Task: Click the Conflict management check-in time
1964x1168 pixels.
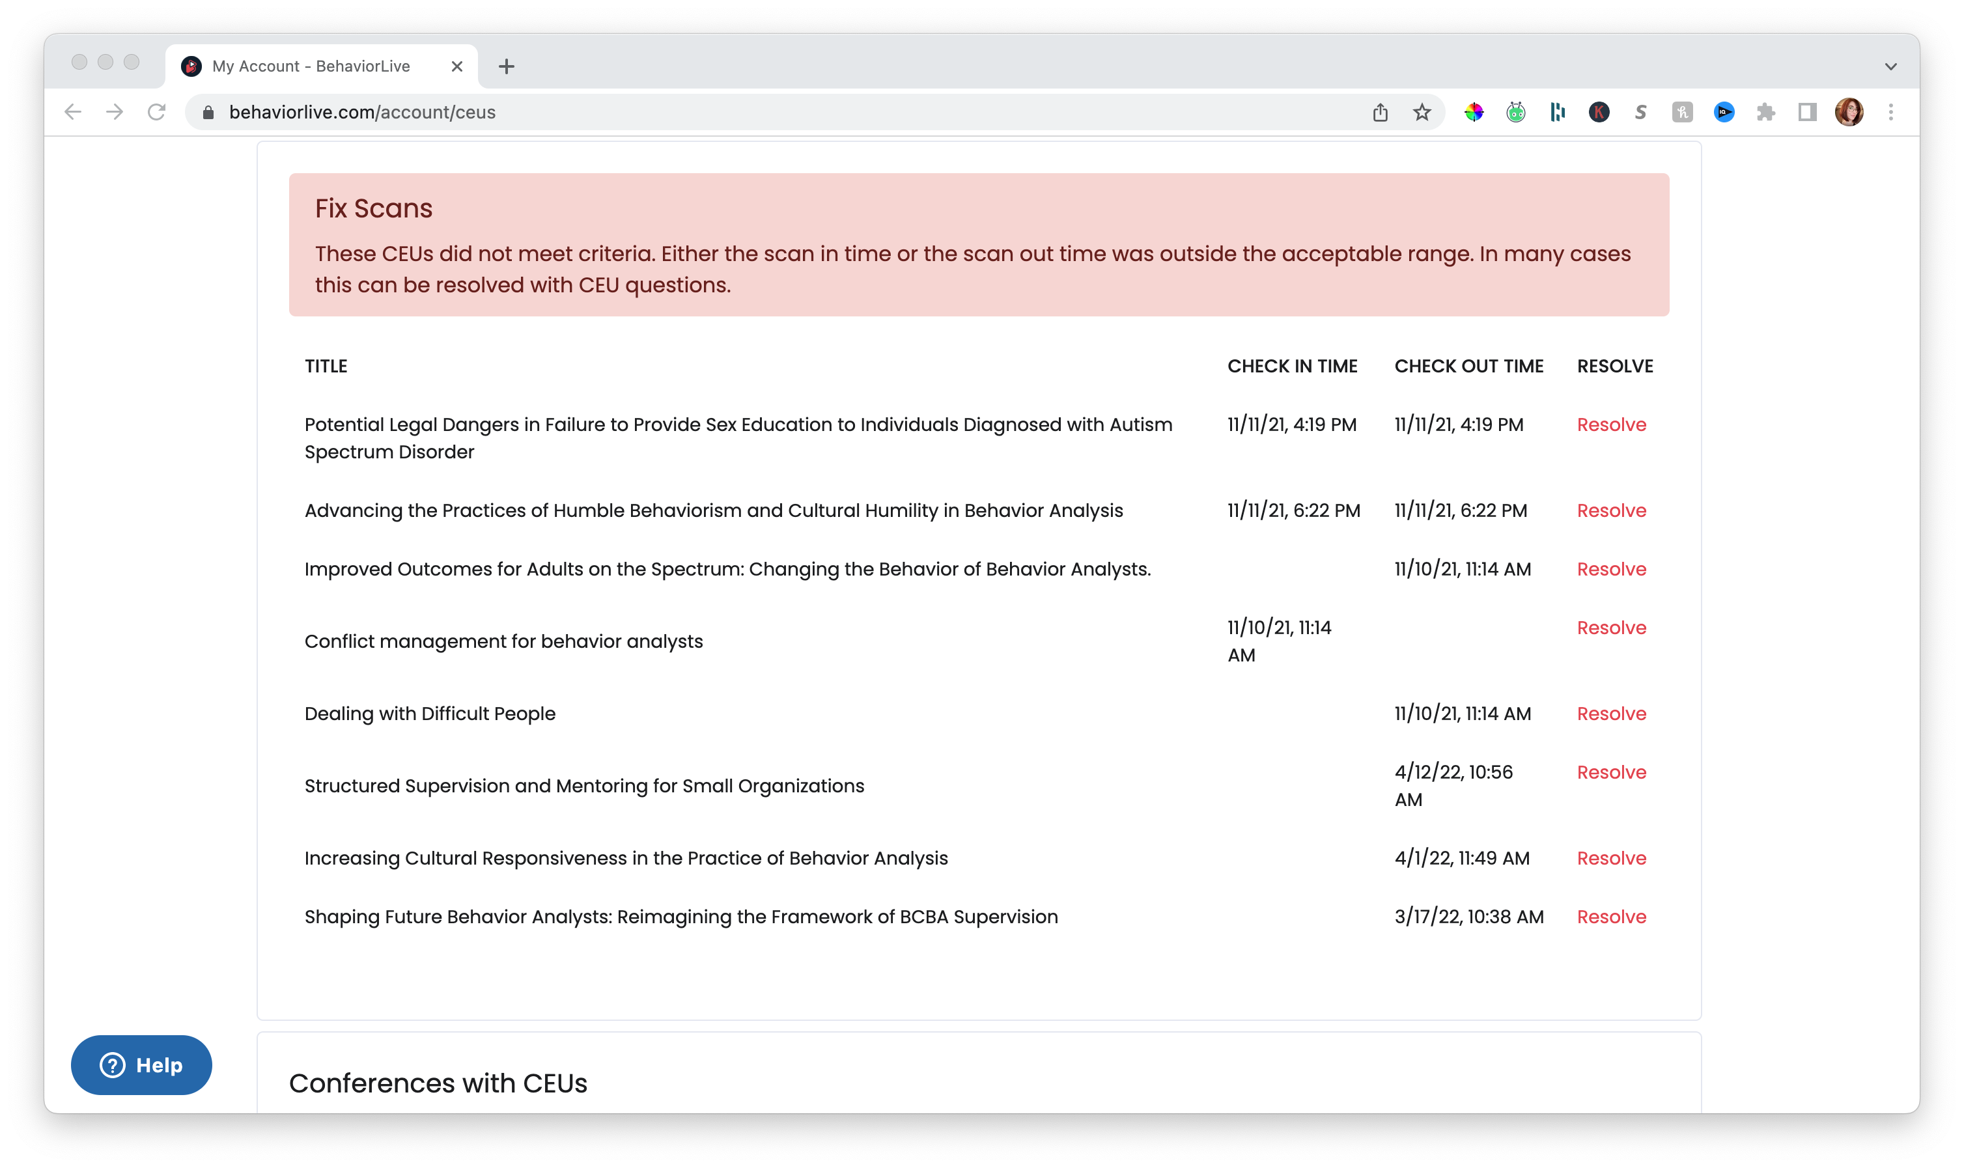Action: 1279,641
